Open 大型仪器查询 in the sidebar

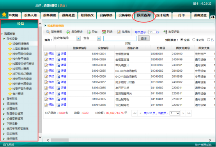pos(21,49)
